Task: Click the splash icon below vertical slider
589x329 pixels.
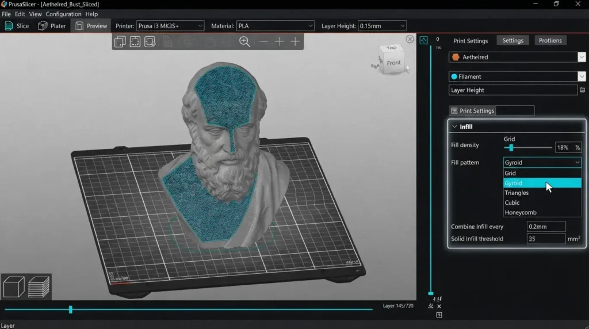Action: coord(431,306)
